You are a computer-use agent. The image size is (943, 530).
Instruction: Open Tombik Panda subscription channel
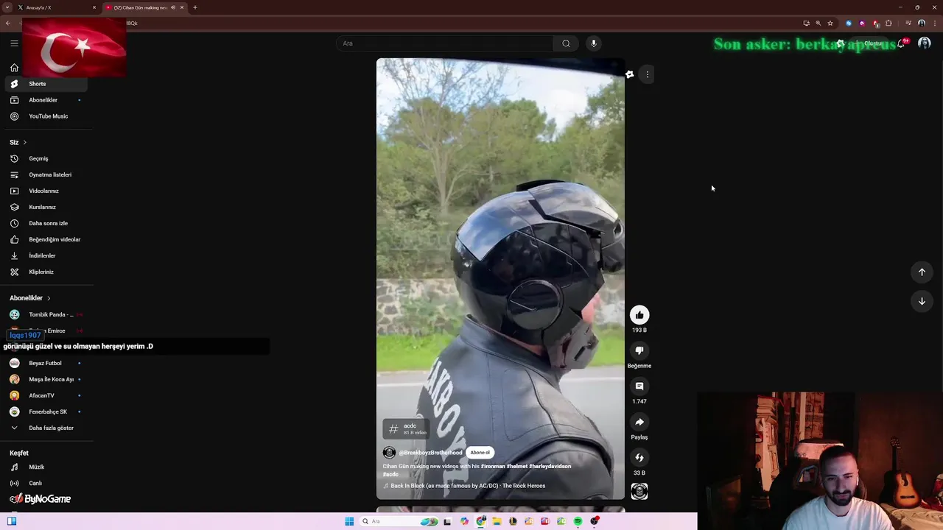pos(46,314)
